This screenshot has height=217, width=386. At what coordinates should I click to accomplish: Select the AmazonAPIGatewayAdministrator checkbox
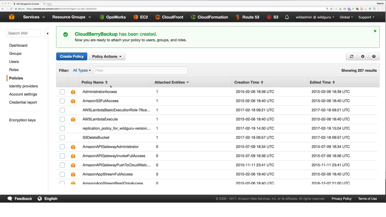coord(62,147)
